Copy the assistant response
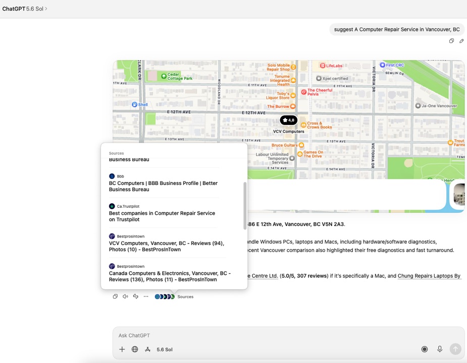 pyautogui.click(x=115, y=296)
